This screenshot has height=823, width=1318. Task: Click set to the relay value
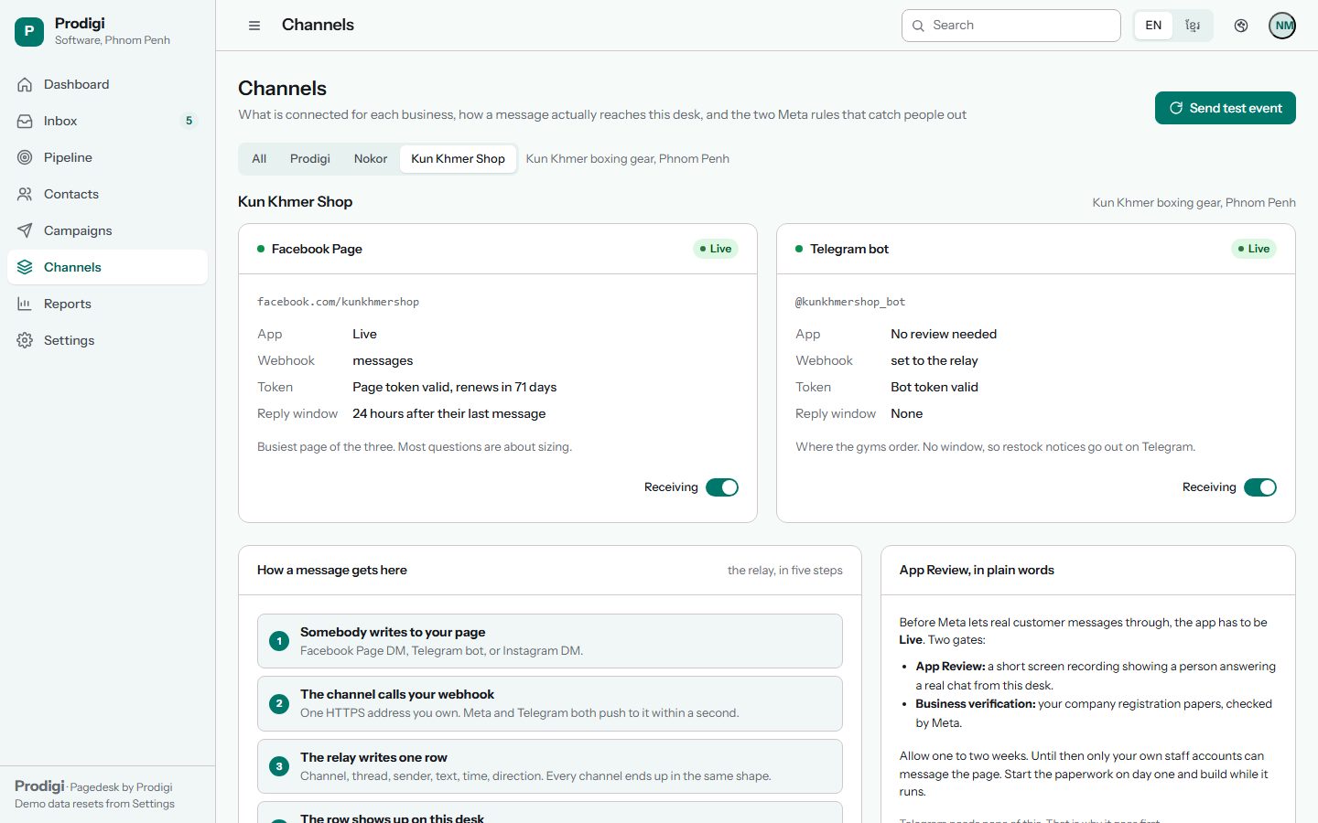click(x=934, y=360)
